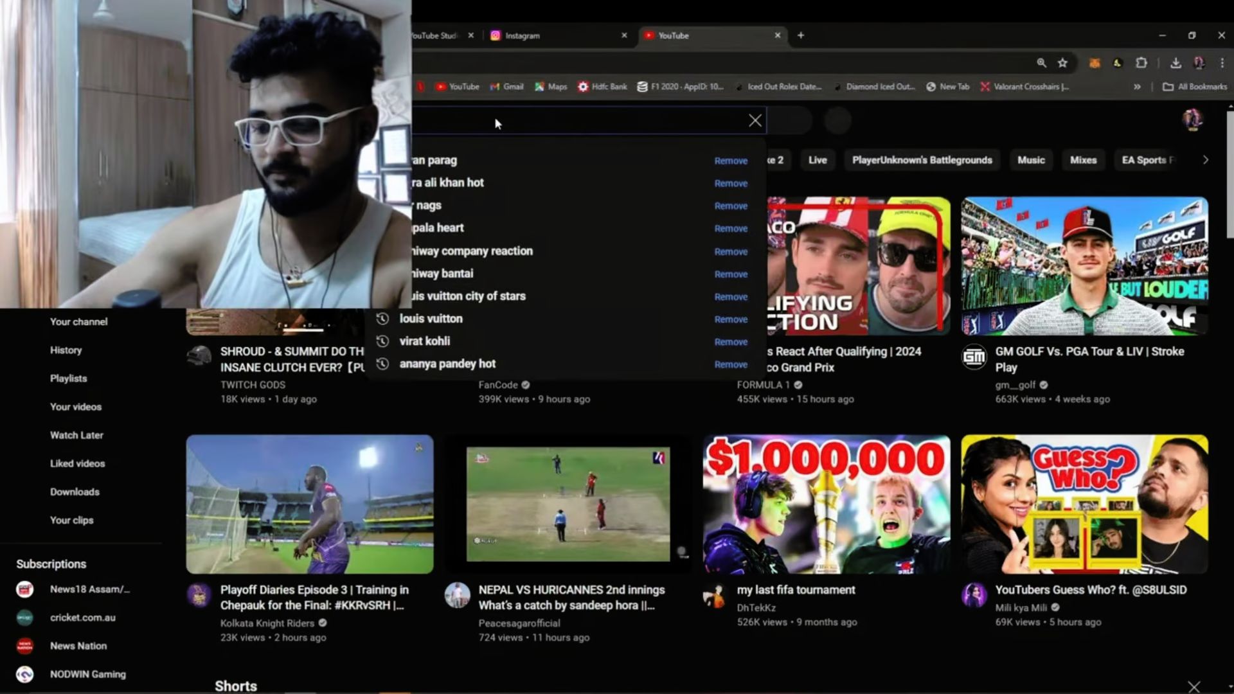Open the Gmail bookmark

click(507, 87)
